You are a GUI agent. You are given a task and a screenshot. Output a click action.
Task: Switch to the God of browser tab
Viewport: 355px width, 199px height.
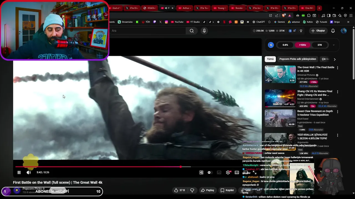115,8
